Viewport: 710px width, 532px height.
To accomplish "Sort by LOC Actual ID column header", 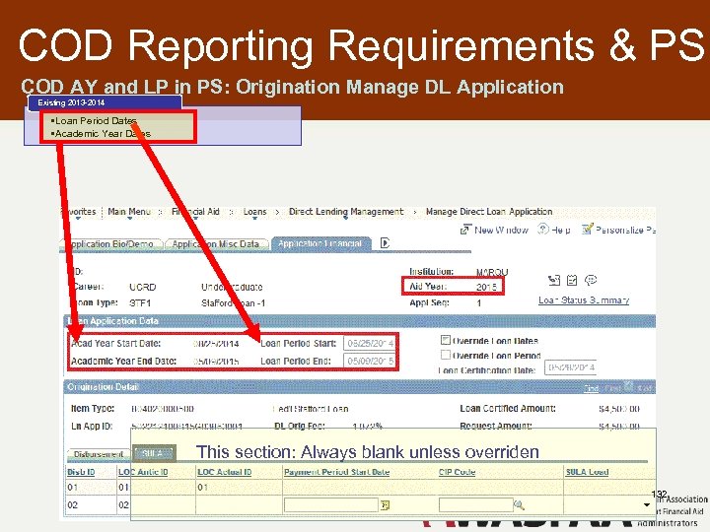I will click(225, 472).
